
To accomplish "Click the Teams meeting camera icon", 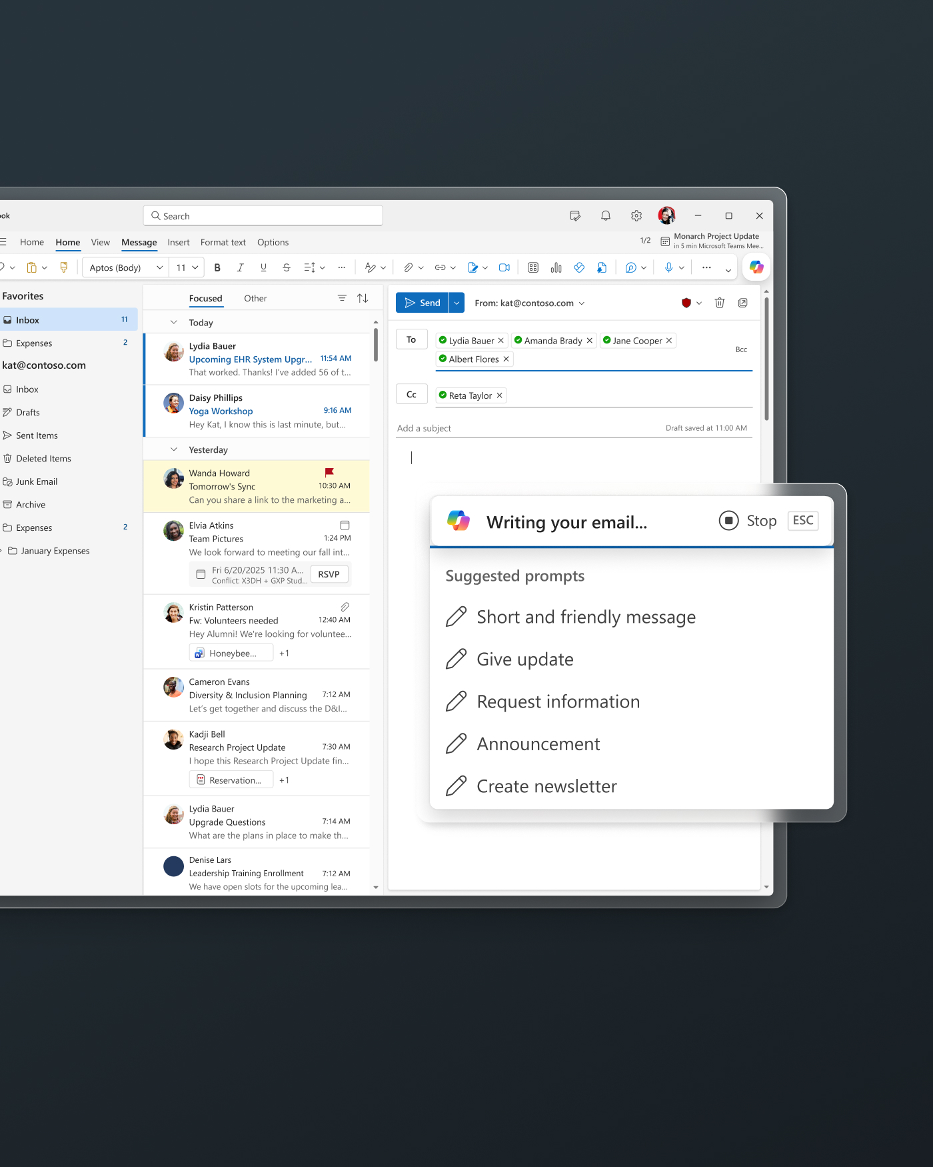I will tap(504, 267).
